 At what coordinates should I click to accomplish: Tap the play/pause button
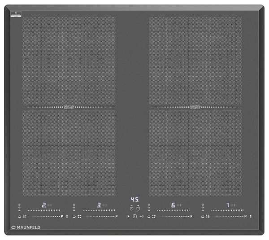click(x=128, y=216)
